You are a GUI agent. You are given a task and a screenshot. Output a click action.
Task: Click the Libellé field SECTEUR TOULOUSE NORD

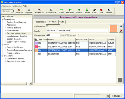click(x=77, y=31)
